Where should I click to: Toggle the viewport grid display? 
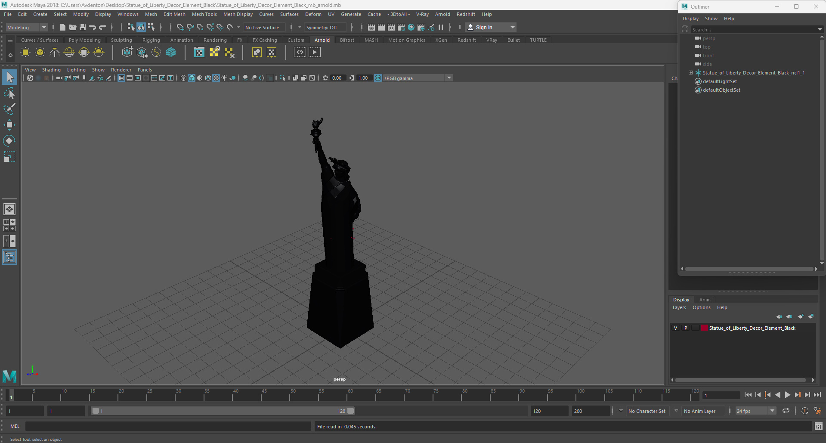coord(121,78)
